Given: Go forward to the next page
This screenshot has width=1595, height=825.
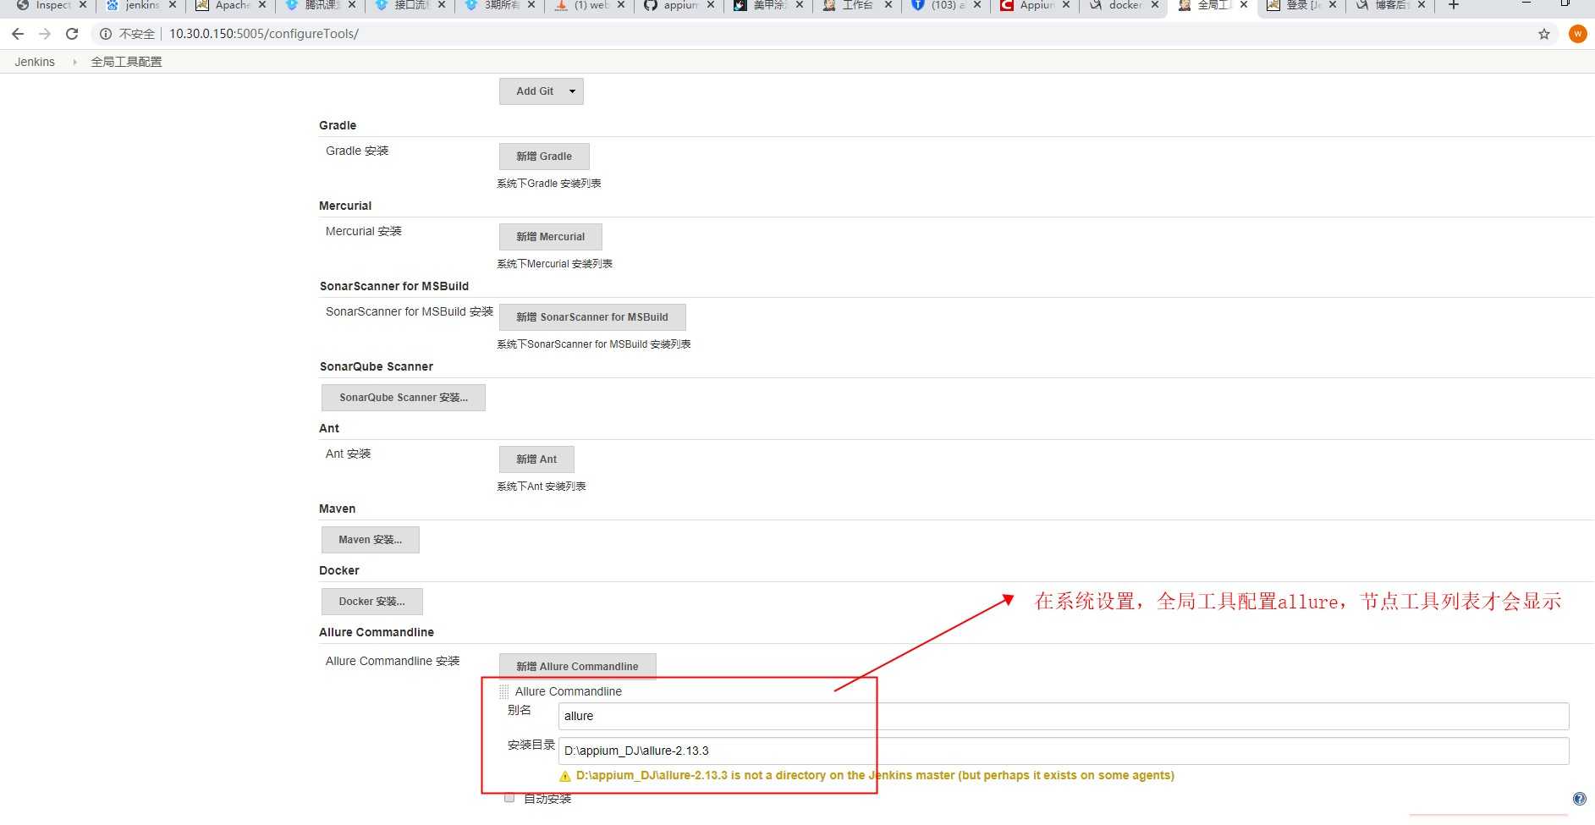Looking at the screenshot, I should click(x=45, y=34).
